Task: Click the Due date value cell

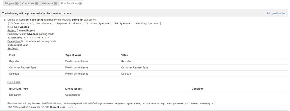Action: pyautogui.click(x=126, y=74)
